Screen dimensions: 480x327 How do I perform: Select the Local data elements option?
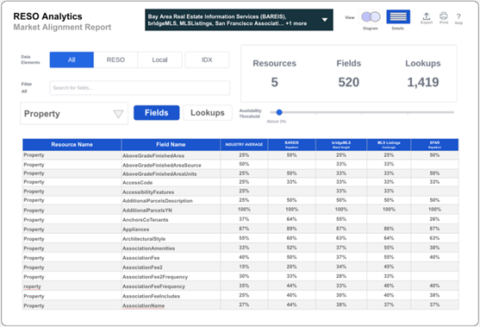click(x=159, y=60)
